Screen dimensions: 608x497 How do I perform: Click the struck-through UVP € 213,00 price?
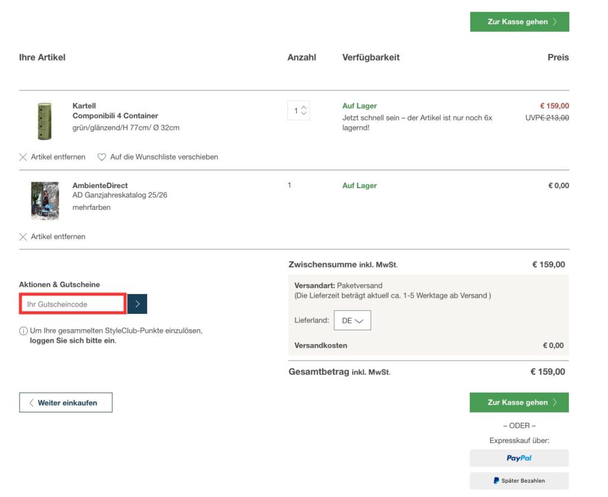[547, 118]
